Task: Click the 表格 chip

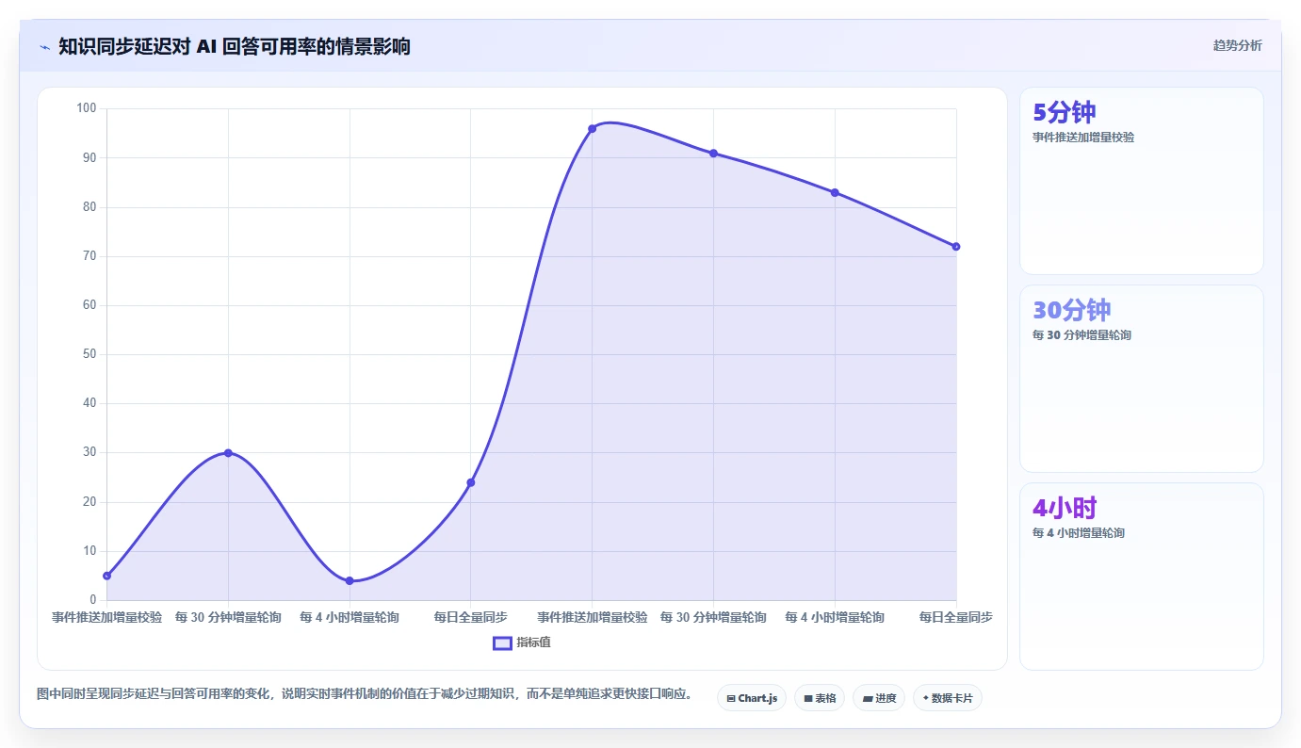Action: [x=820, y=698]
